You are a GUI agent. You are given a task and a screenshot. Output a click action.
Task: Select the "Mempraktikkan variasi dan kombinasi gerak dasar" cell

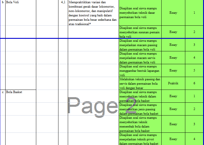pos(93,13)
